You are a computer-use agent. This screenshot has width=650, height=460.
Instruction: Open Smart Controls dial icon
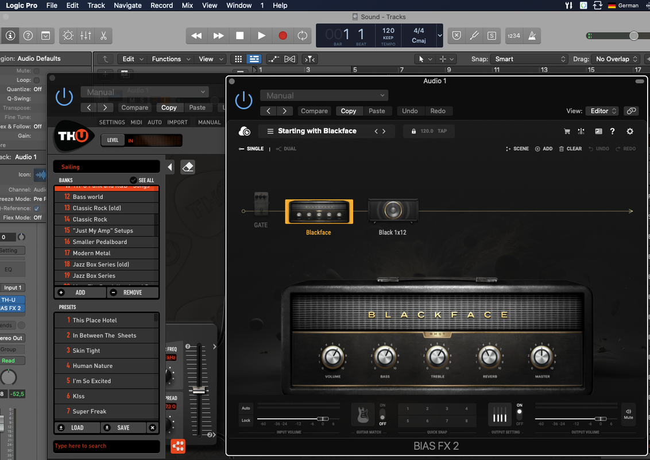[x=68, y=36]
